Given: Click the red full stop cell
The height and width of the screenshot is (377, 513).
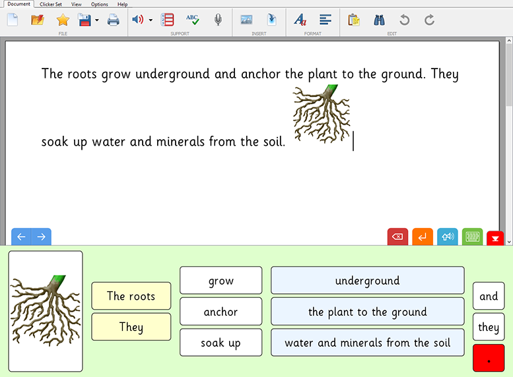Looking at the screenshot, I should coord(489,358).
